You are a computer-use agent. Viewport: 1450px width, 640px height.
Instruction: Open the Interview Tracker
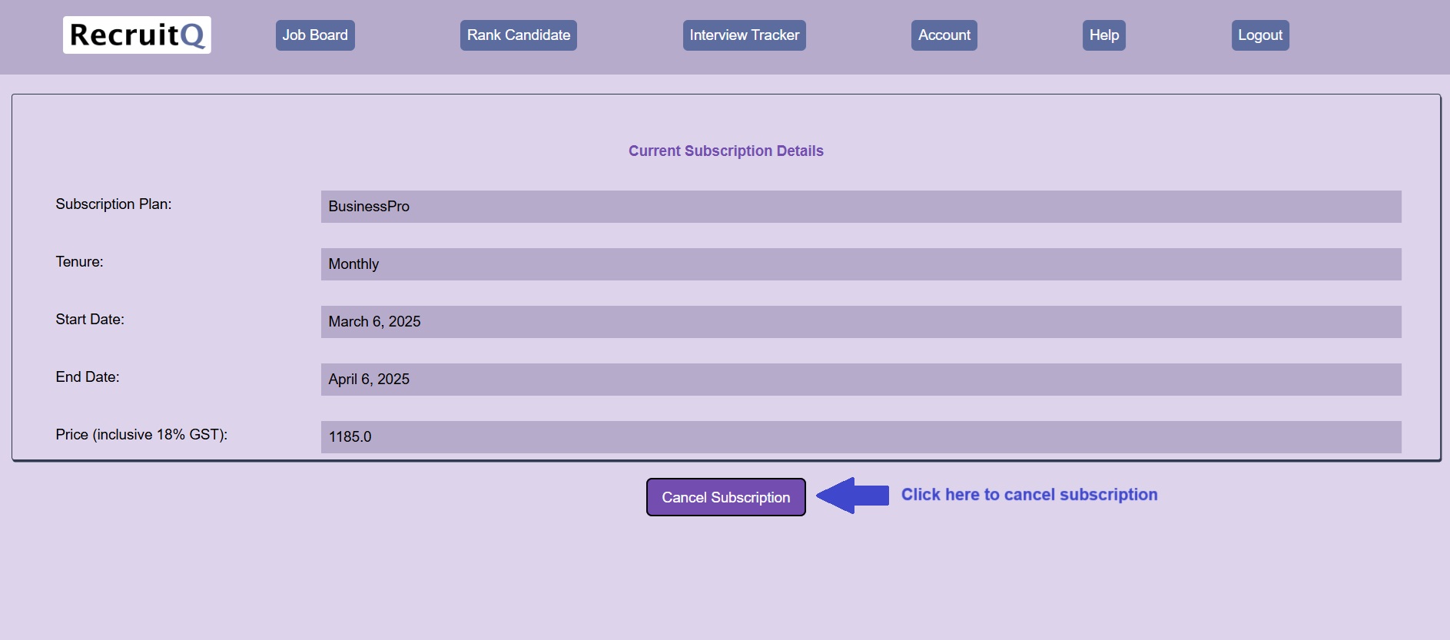pos(744,35)
